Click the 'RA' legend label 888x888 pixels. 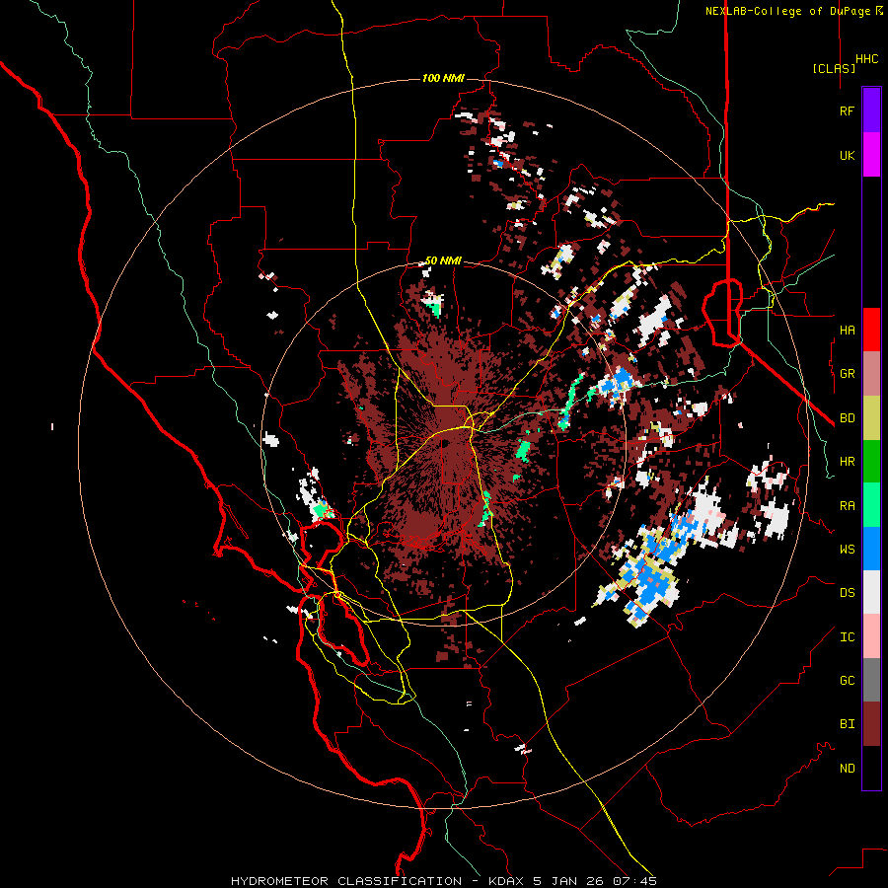(847, 506)
